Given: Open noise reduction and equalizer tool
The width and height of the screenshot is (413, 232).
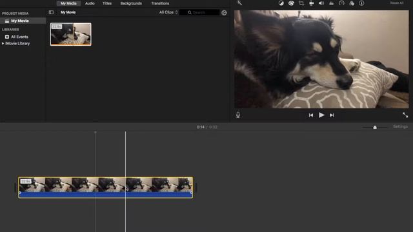Looking at the screenshot, I should pyautogui.click(x=331, y=3).
